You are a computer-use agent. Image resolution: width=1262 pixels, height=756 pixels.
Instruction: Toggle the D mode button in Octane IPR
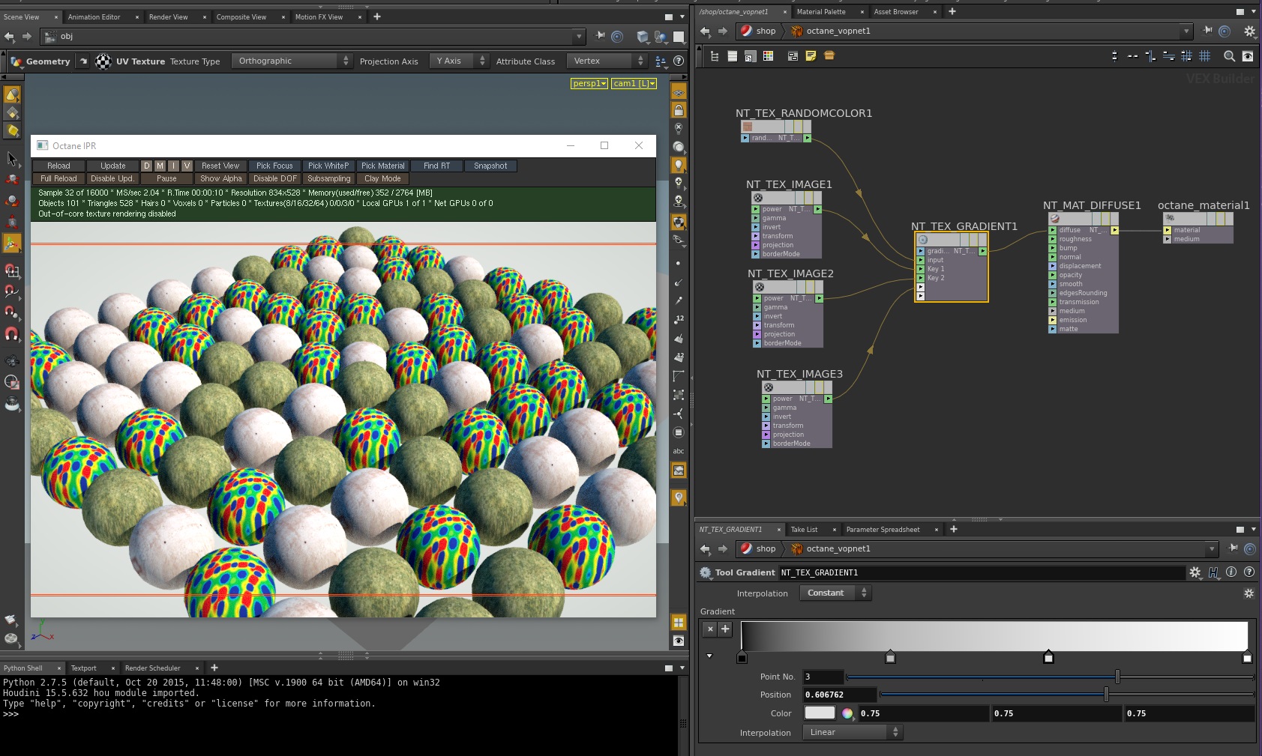(x=147, y=166)
